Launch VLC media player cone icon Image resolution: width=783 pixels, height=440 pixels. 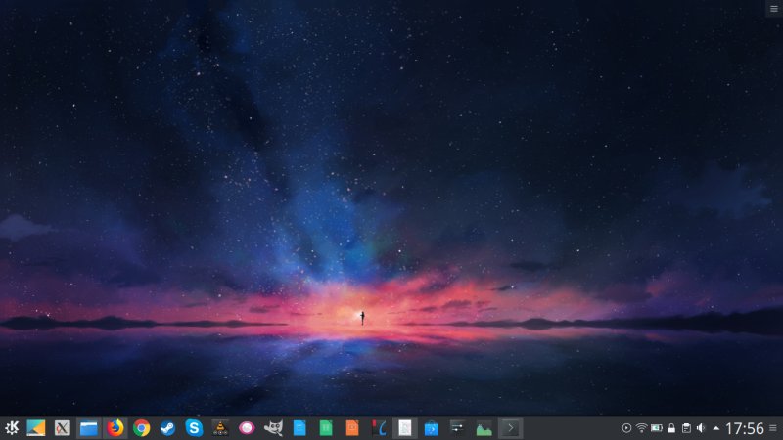tap(221, 428)
